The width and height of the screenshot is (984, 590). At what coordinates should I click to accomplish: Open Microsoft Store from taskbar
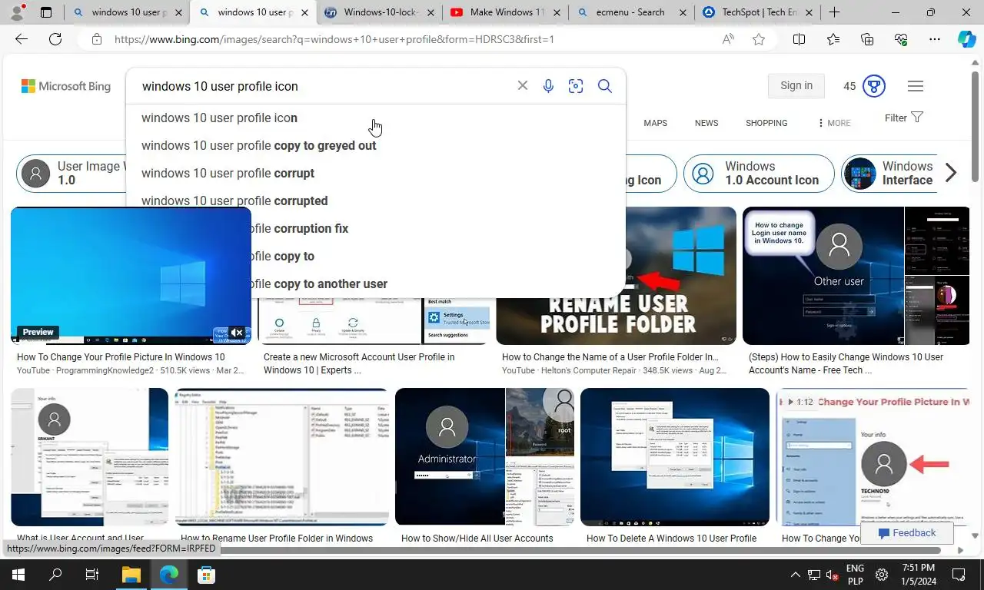click(205, 575)
